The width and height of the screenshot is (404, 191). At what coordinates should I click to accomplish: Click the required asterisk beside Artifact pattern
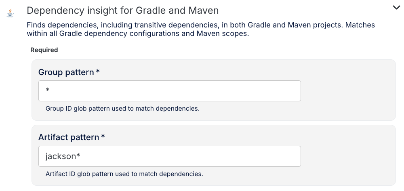tap(103, 137)
